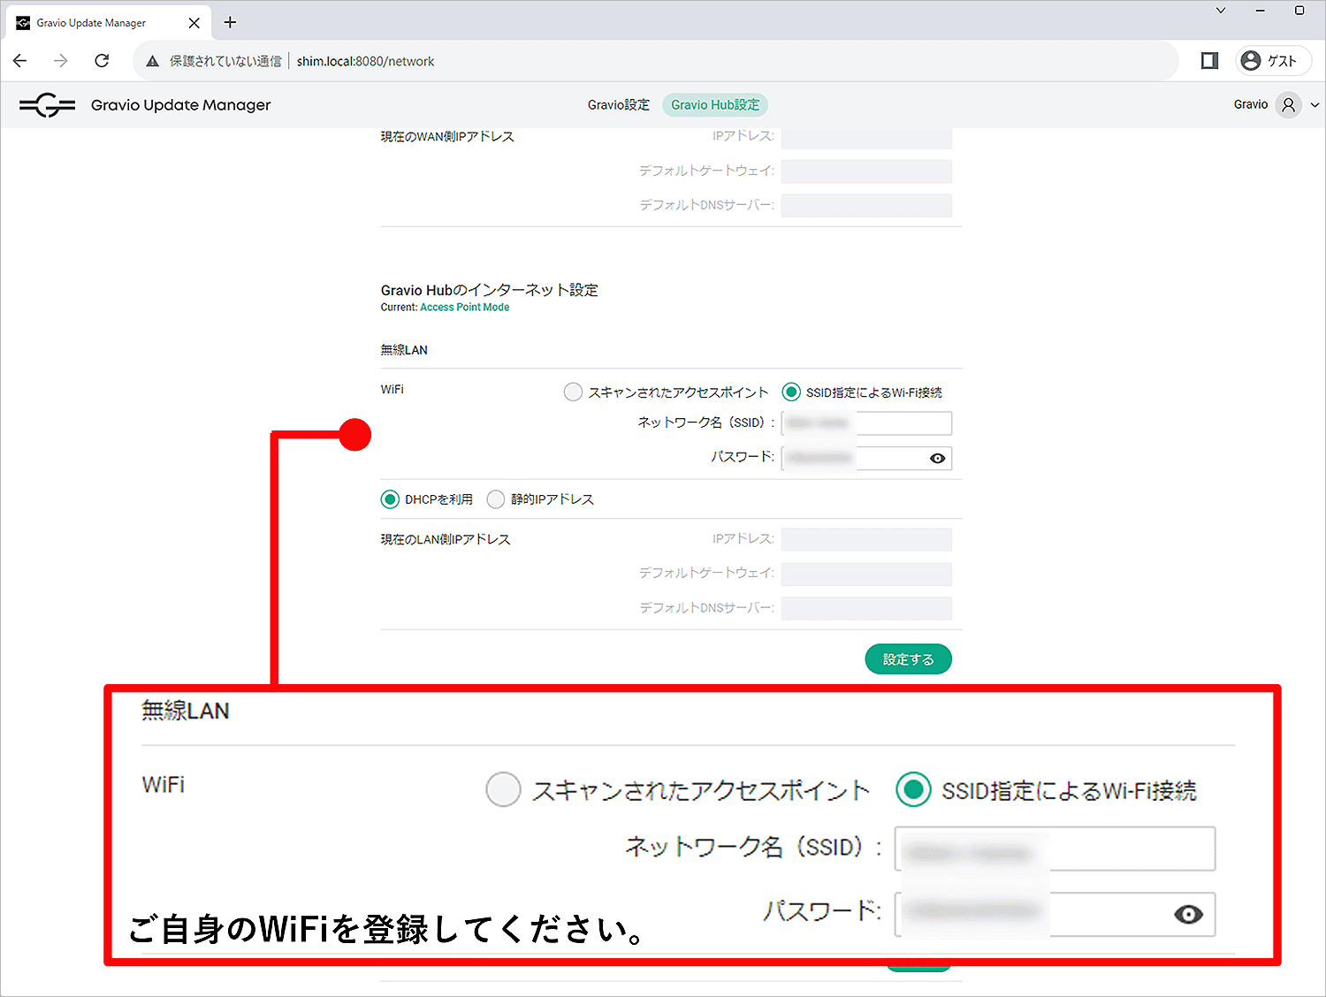Maximize the browser window
1326x997 pixels.
coord(1299,11)
